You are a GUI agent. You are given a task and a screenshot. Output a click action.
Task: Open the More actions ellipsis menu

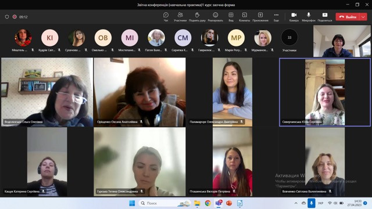coord(276,17)
